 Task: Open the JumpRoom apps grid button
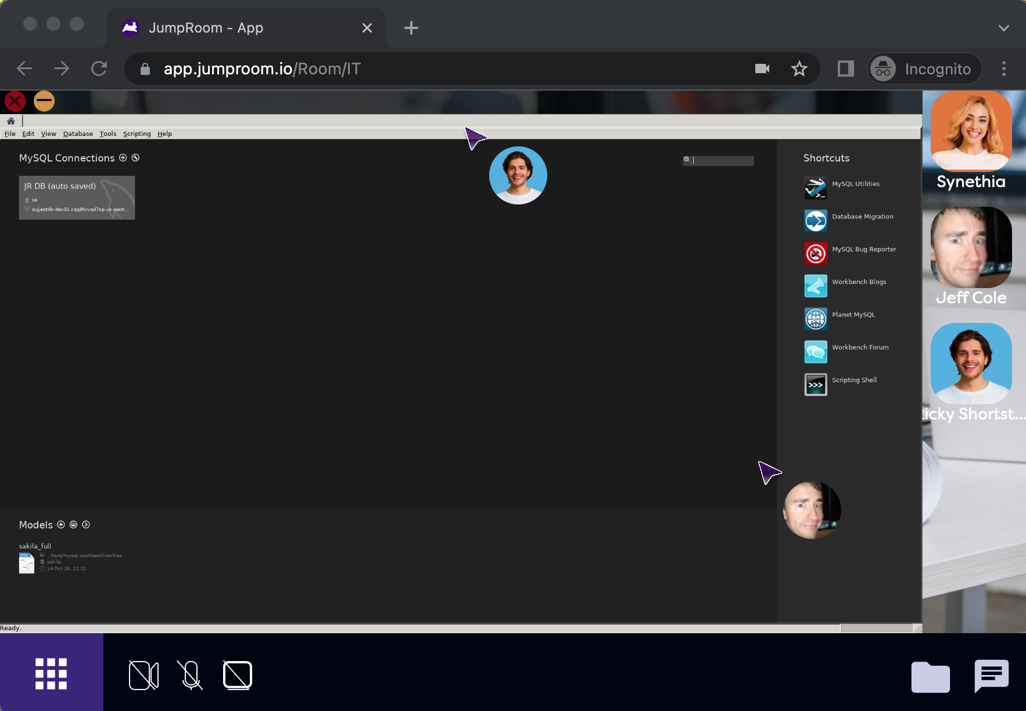(51, 674)
